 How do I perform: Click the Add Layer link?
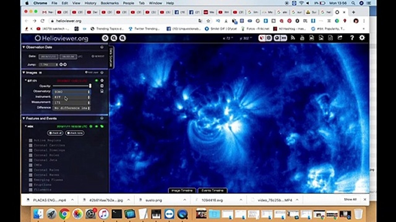[91, 72]
